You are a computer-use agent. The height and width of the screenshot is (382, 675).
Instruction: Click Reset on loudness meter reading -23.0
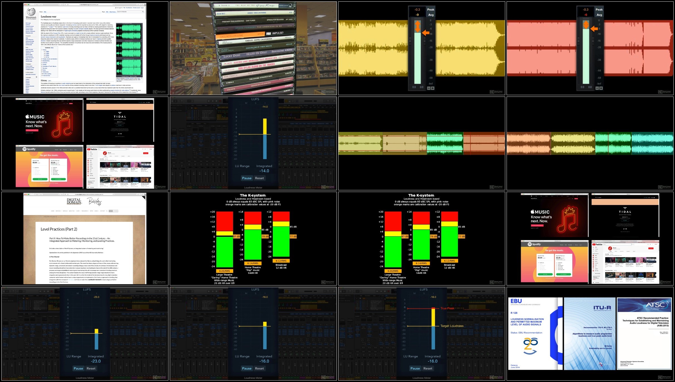(x=91, y=368)
